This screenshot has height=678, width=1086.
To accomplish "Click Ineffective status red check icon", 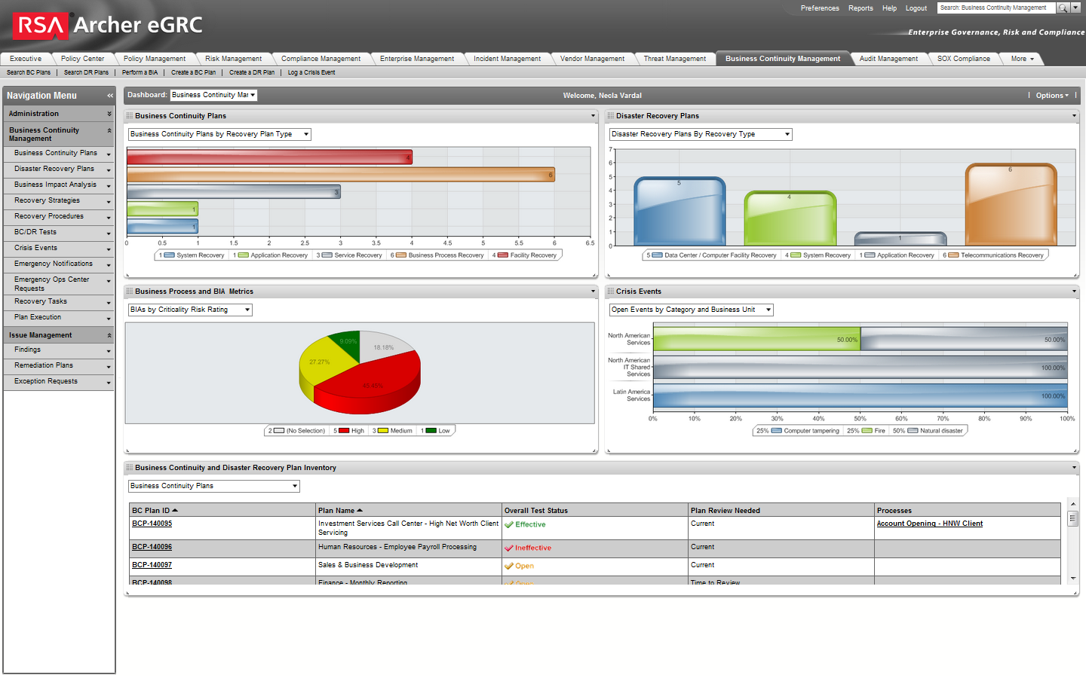I will point(509,548).
